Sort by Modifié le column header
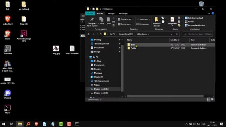Screen dimensions: 226x127 pos(179,40)
